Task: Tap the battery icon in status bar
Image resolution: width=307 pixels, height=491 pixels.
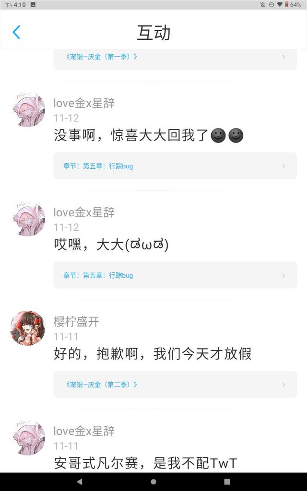Action: 286,5
